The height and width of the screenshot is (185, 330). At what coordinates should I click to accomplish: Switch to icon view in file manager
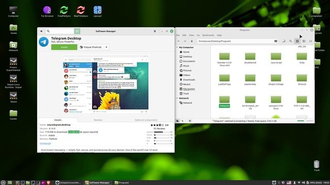297,41
